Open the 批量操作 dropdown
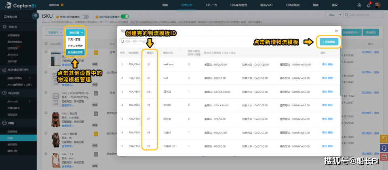The height and width of the screenshot is (170, 388). pyautogui.click(x=54, y=32)
